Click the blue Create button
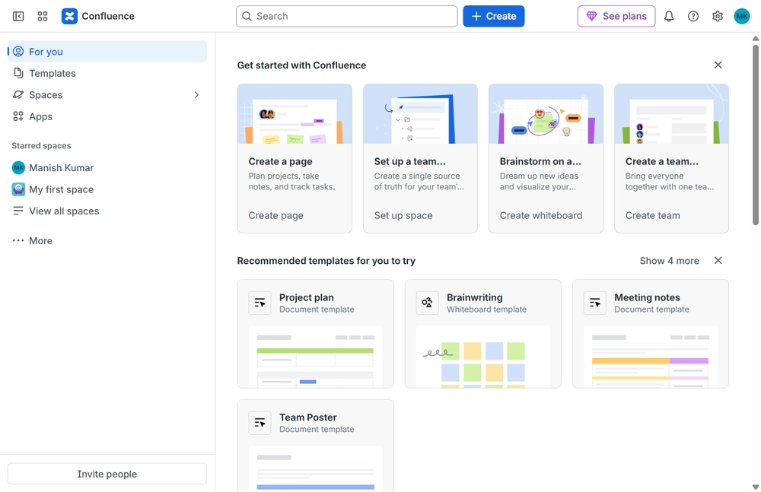761x492 pixels. click(494, 16)
